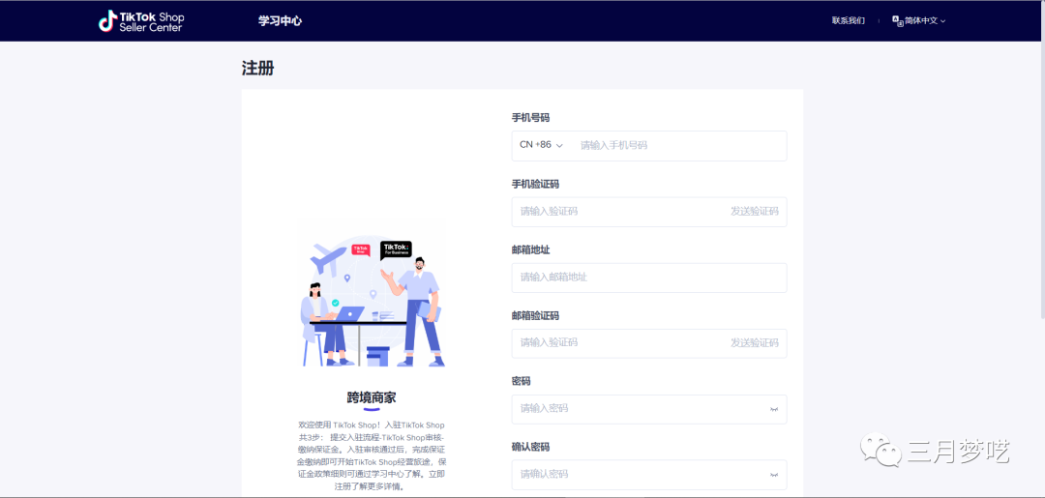Image resolution: width=1045 pixels, height=498 pixels.
Task: Toggle password visibility eye in 密码 field
Action: pos(774,409)
